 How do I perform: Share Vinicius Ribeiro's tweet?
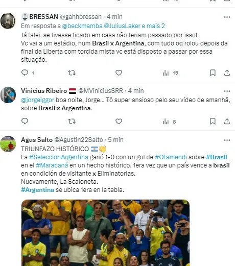[x=227, y=122]
